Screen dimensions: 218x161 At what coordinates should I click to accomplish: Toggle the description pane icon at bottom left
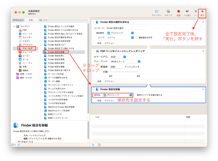pos(19,145)
